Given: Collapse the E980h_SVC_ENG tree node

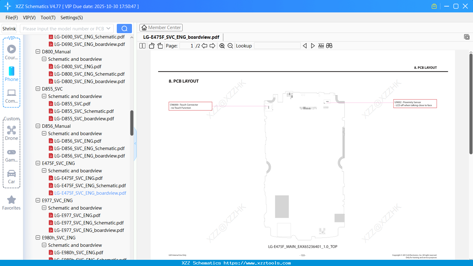Looking at the screenshot, I should [38, 238].
